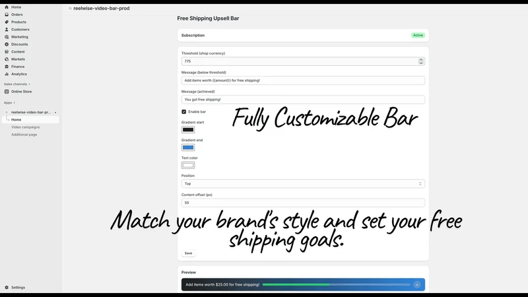Click the Content offset field showing 50

pyautogui.click(x=303, y=203)
